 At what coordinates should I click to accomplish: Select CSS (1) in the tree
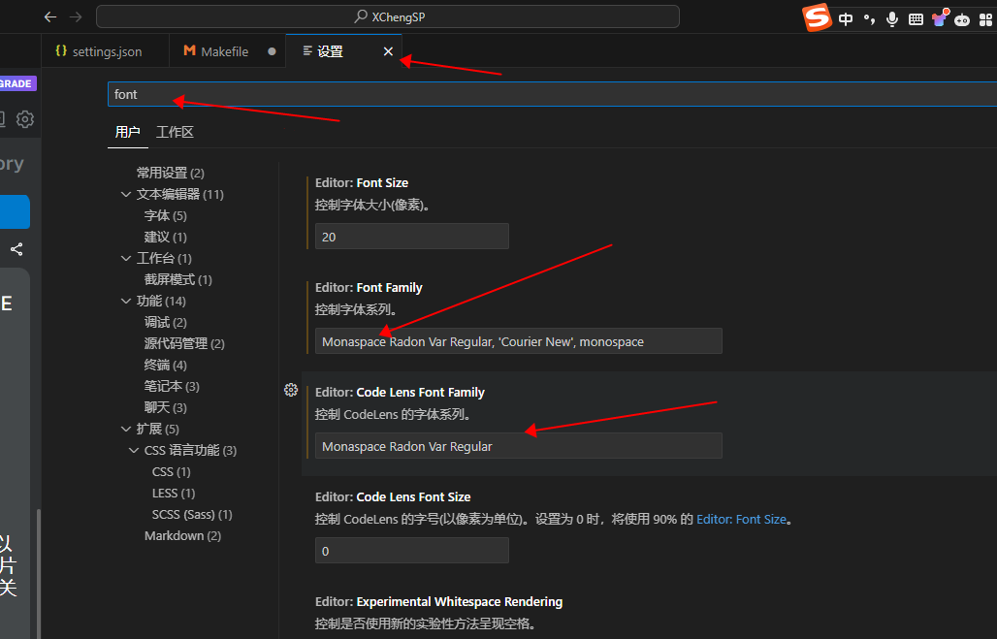click(x=171, y=472)
